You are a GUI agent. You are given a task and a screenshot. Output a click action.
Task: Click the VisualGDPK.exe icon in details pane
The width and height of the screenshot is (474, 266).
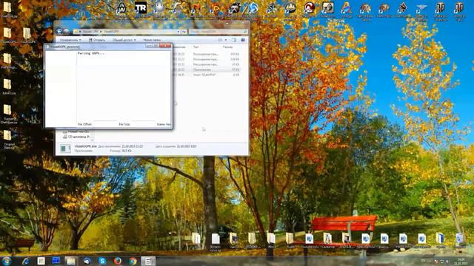coord(65,149)
